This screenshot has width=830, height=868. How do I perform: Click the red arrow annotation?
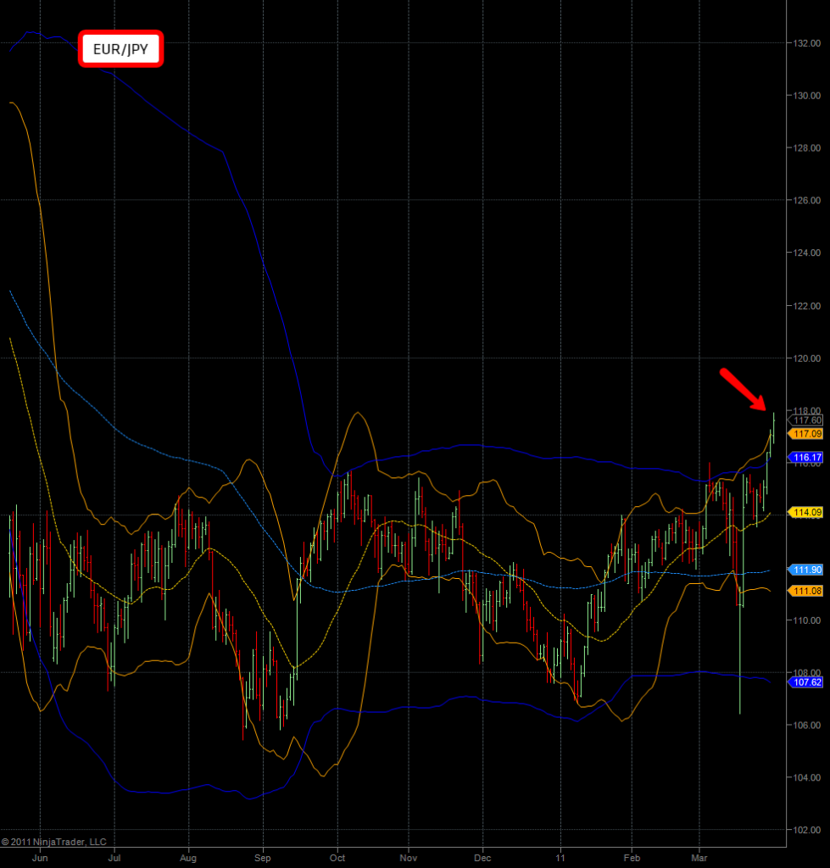coord(744,389)
